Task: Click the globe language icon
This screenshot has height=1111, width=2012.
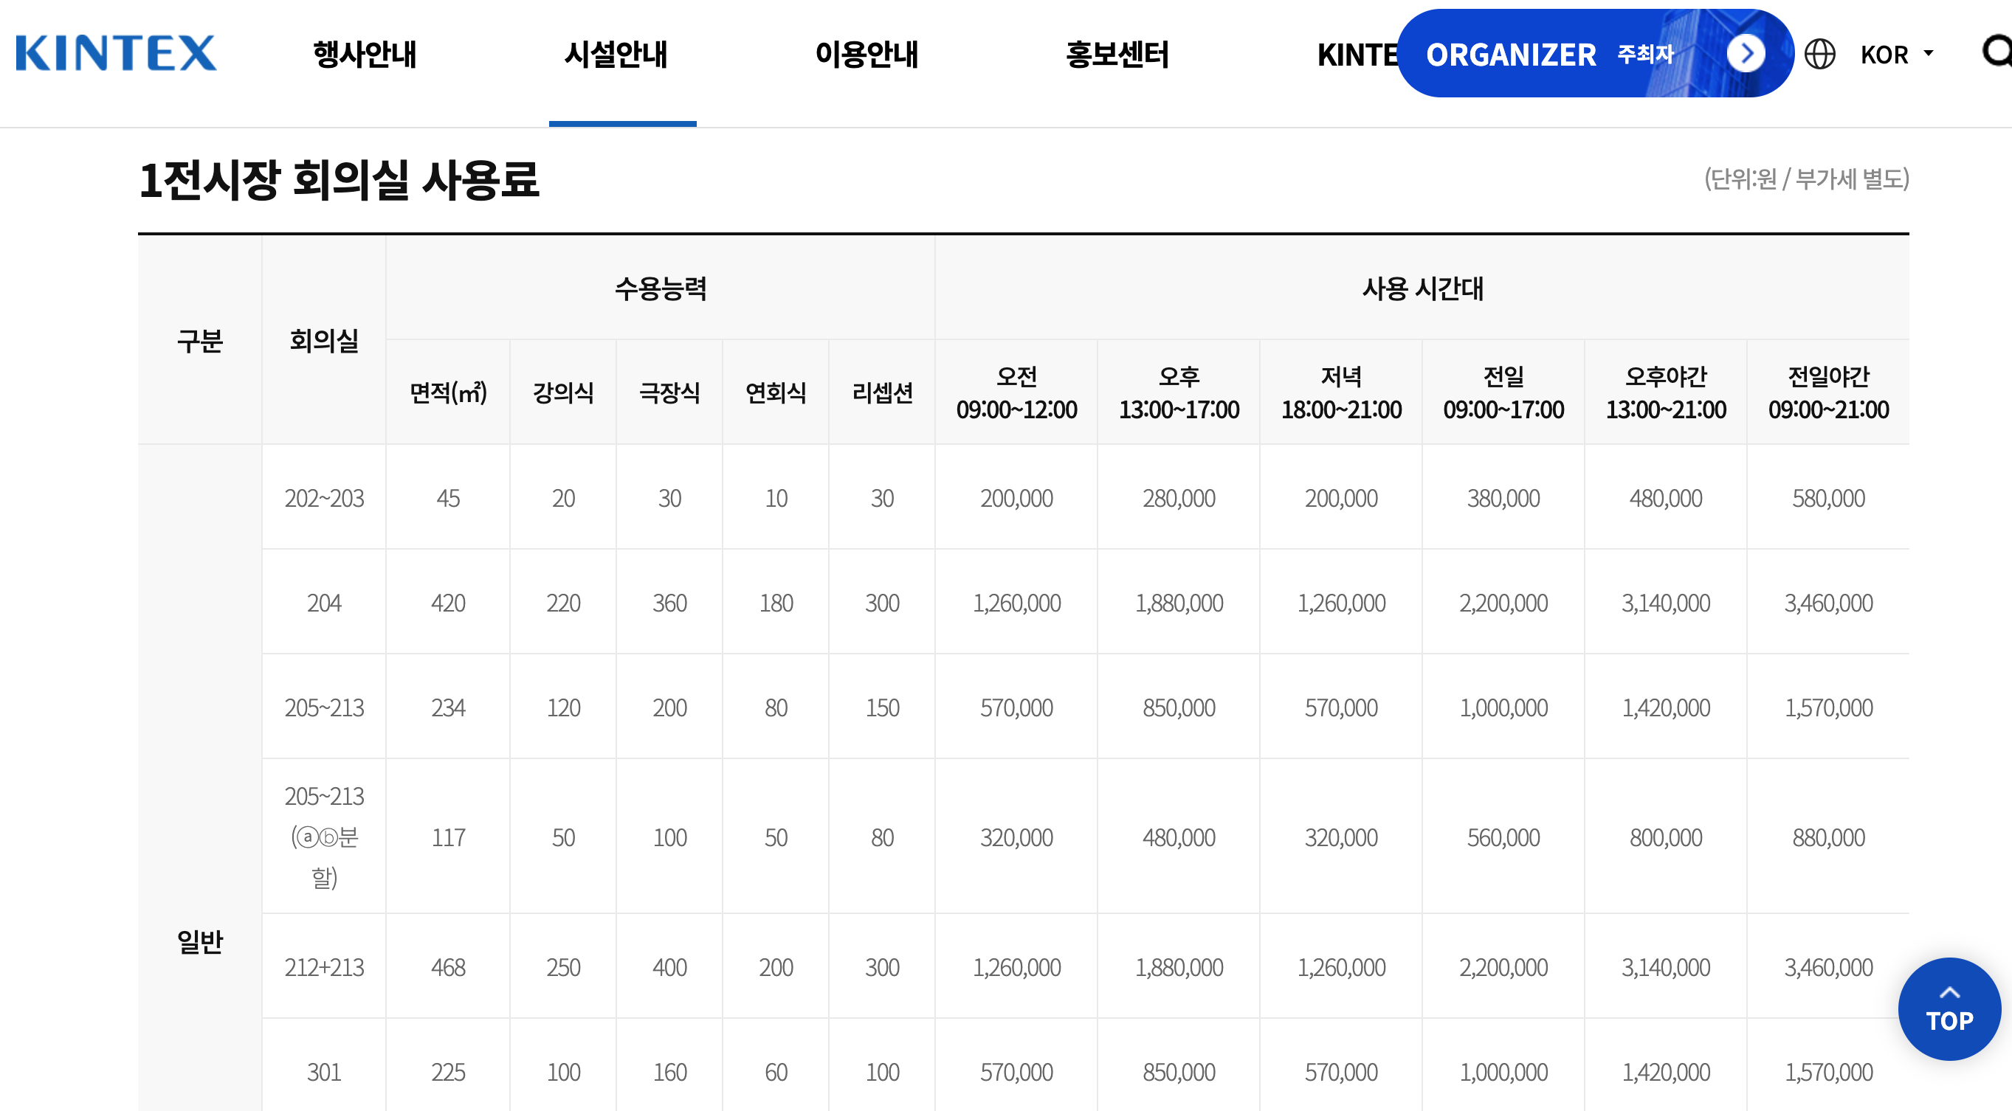Action: [1819, 54]
